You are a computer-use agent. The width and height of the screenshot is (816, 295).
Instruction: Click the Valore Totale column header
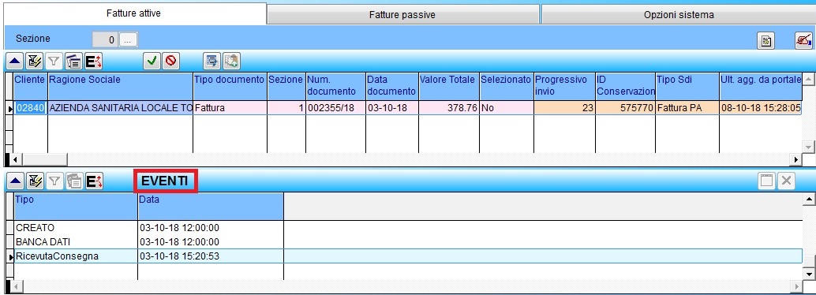448,86
